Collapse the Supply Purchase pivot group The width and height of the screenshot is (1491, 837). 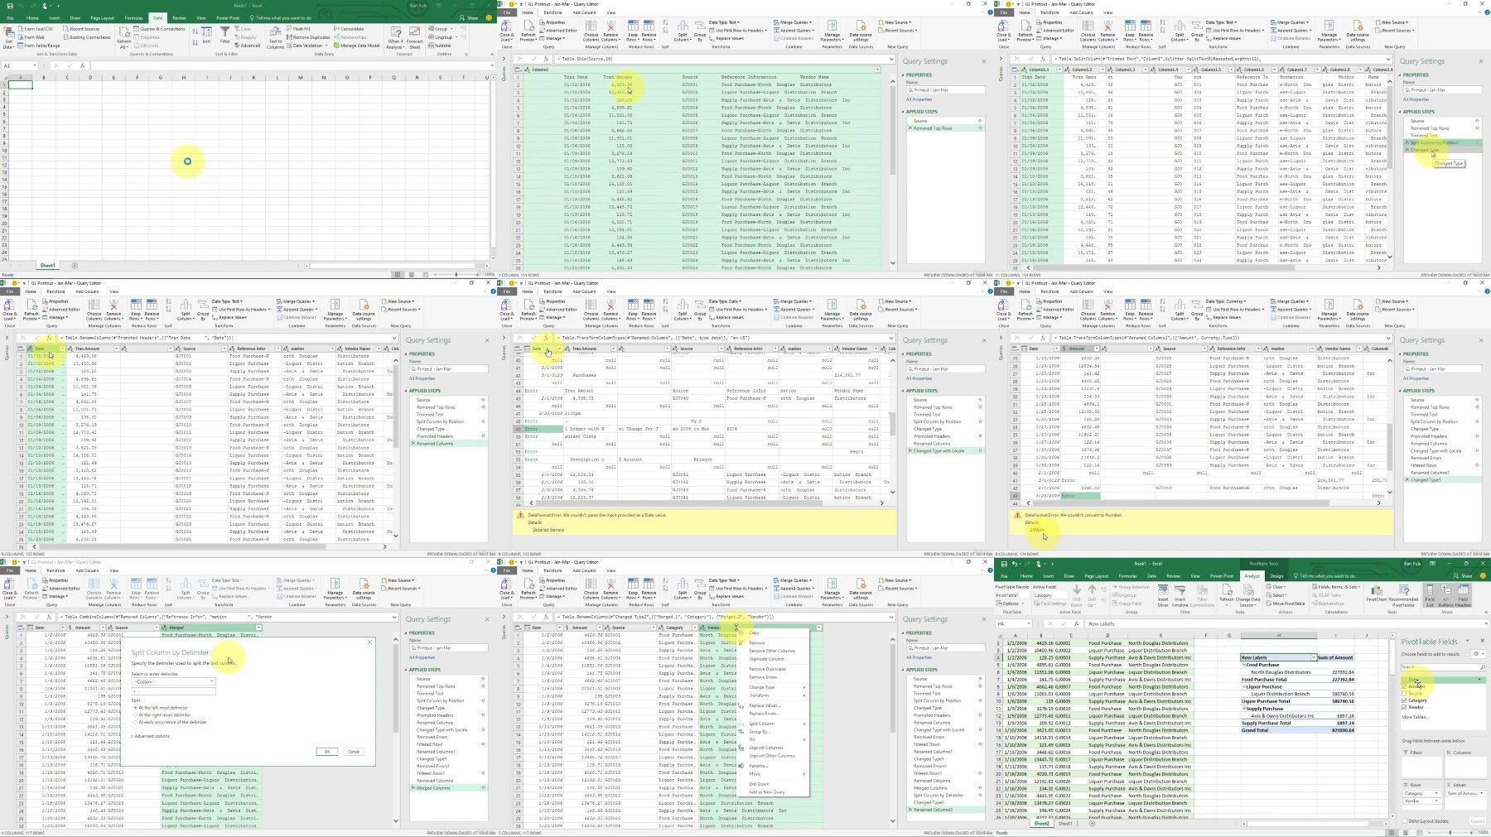[1244, 709]
